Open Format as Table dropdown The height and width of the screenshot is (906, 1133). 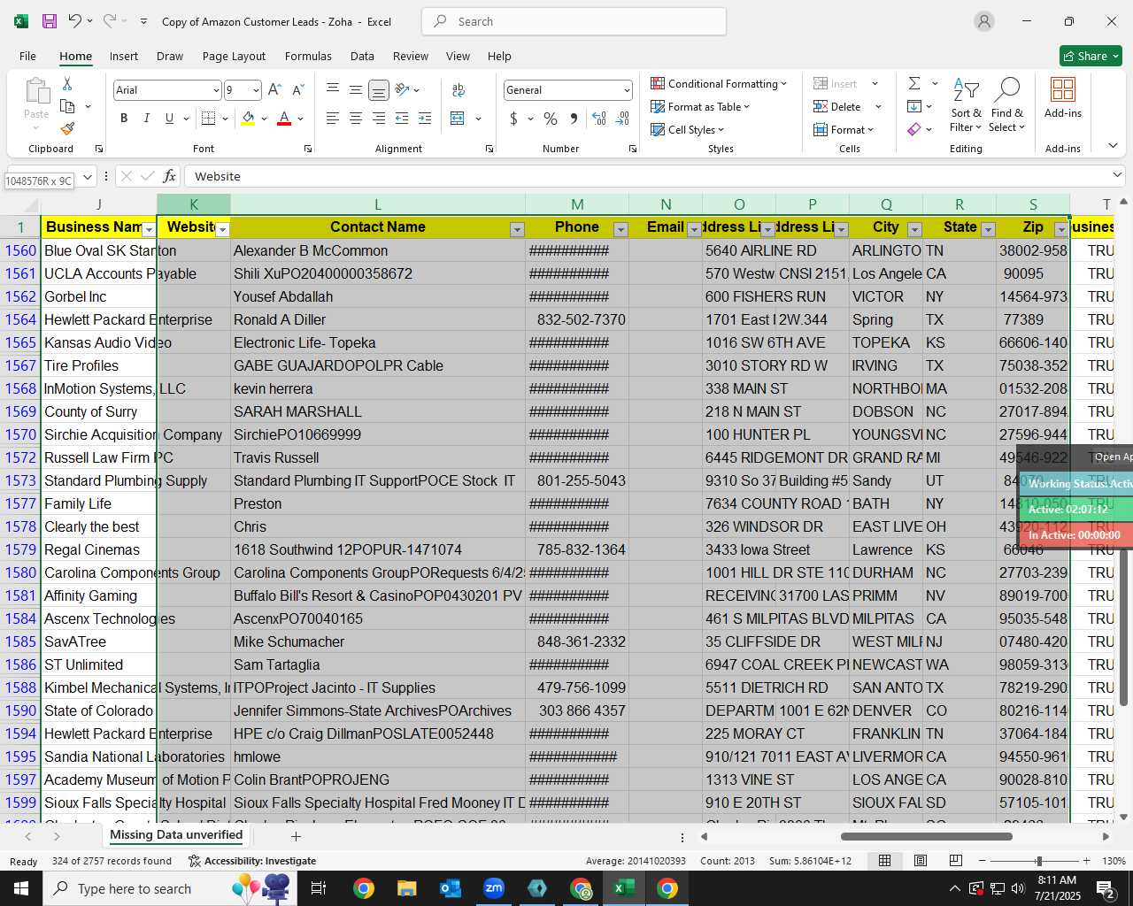pyautogui.click(x=700, y=106)
